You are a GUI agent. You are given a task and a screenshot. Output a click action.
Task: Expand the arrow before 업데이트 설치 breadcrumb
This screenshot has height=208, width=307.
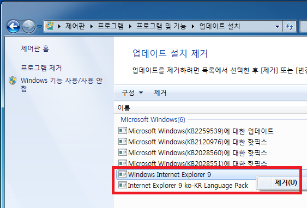[x=193, y=26]
